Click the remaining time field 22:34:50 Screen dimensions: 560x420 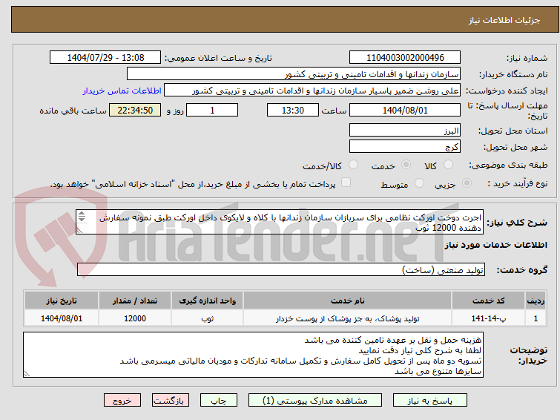point(135,110)
